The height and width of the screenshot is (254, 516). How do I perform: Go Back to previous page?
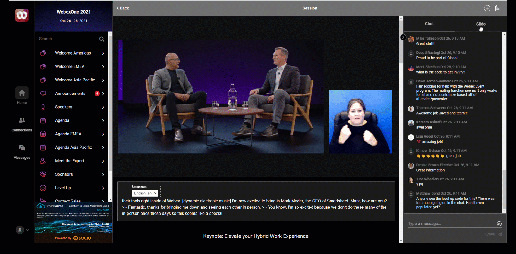point(123,8)
